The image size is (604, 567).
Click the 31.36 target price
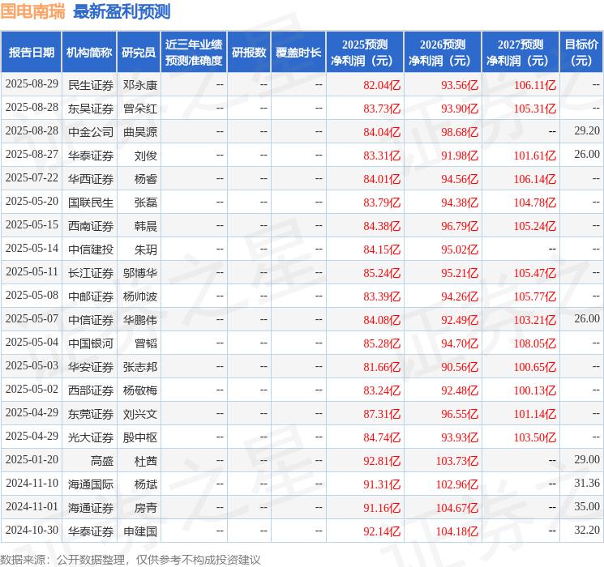(587, 483)
